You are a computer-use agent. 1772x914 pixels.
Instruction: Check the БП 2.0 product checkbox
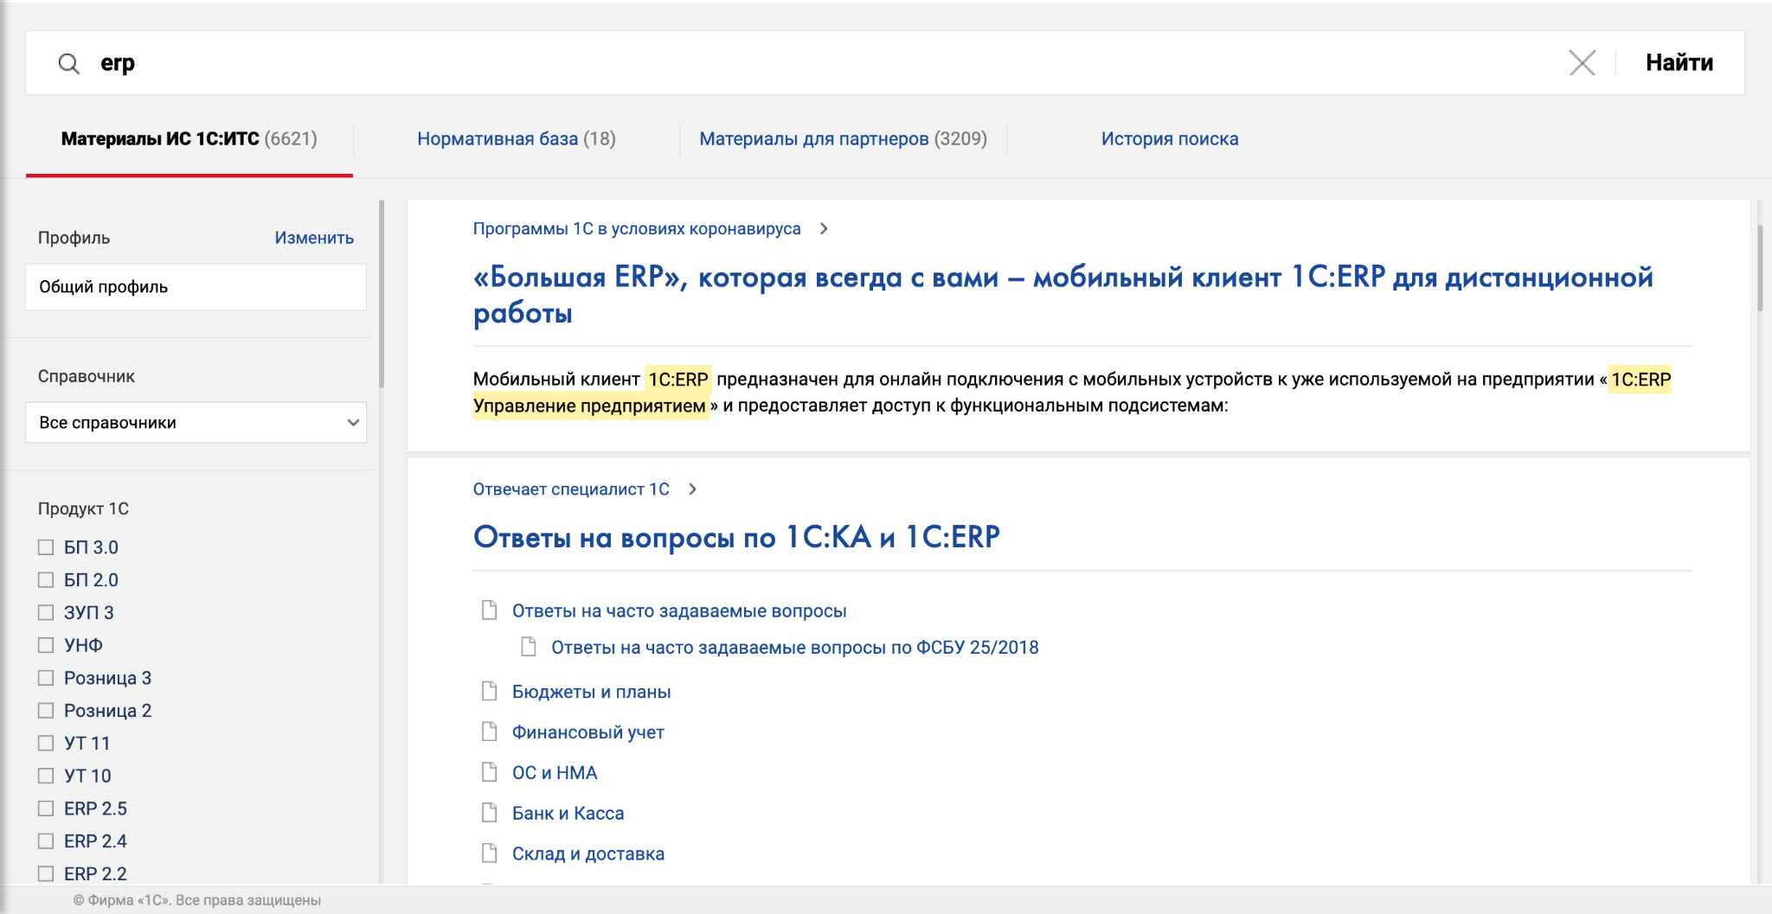[46, 580]
